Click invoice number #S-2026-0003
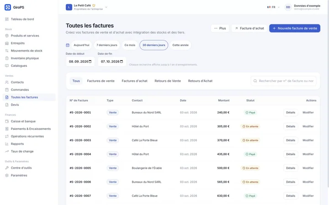Viewport: 329px width, 205px height. 80,140
